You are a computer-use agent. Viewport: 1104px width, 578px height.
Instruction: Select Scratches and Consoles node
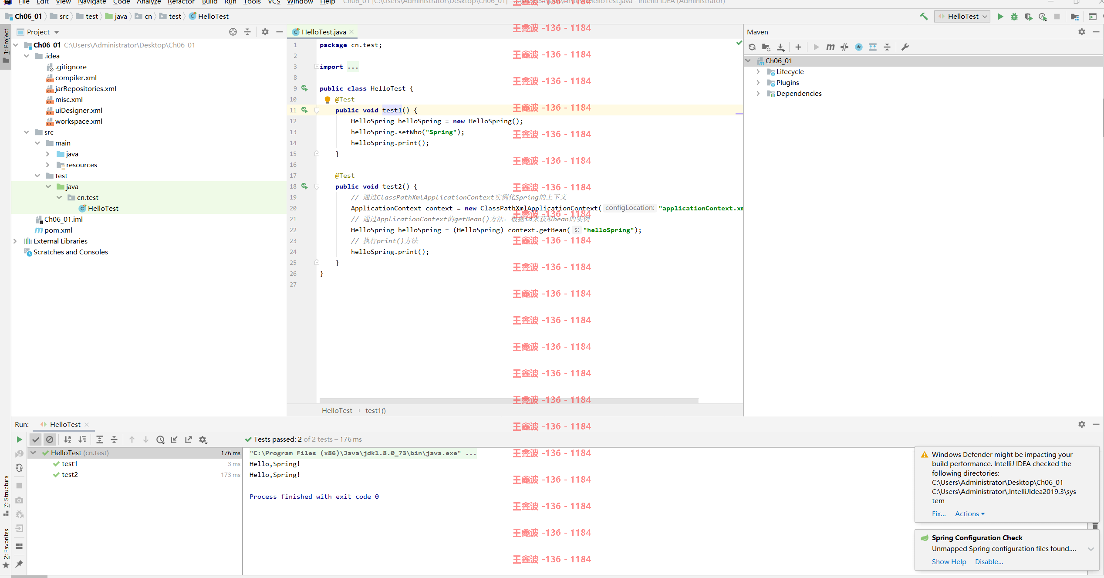pyautogui.click(x=71, y=252)
